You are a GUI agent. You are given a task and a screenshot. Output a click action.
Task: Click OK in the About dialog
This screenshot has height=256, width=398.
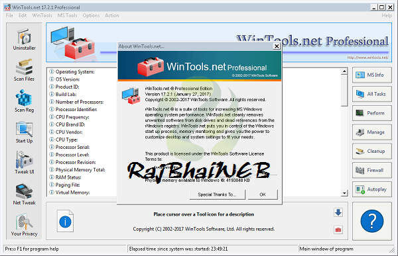tap(263, 194)
